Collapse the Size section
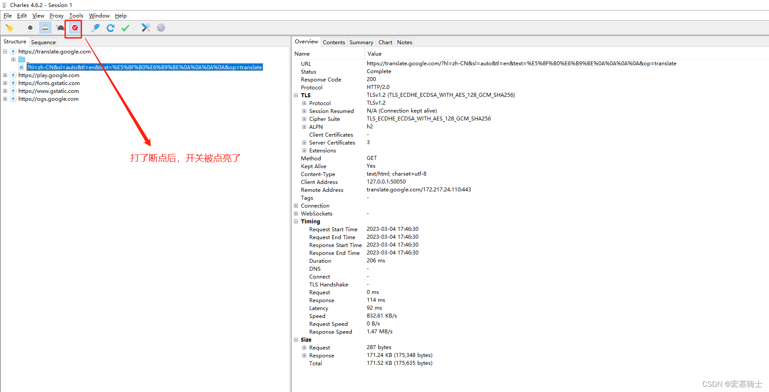Image resolution: width=769 pixels, height=392 pixels. (x=296, y=340)
